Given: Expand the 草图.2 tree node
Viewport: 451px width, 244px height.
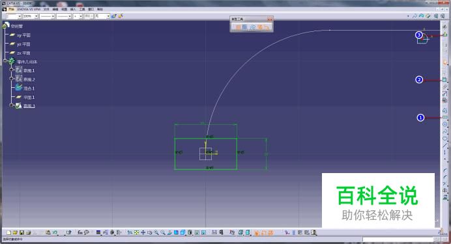Looking at the screenshot, I should tap(12, 79).
